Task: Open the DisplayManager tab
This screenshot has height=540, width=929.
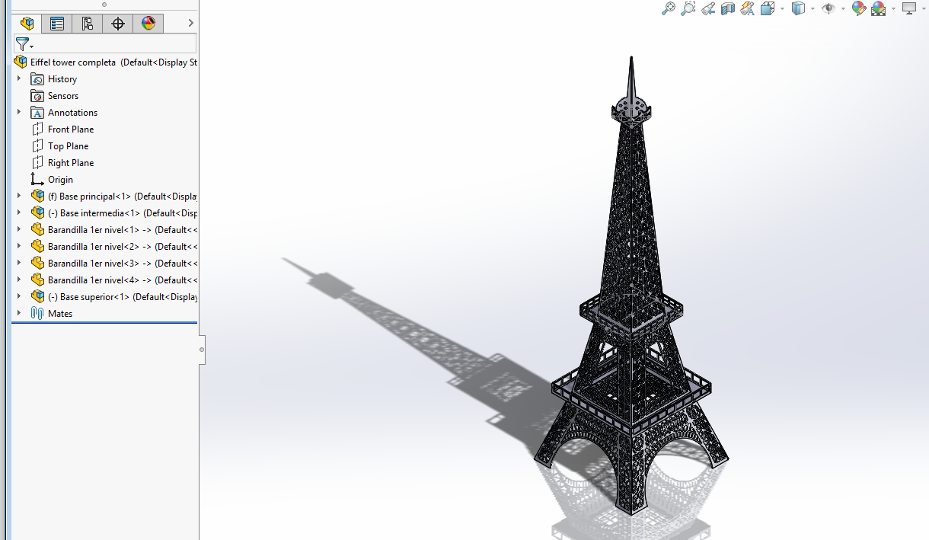Action: click(x=148, y=24)
